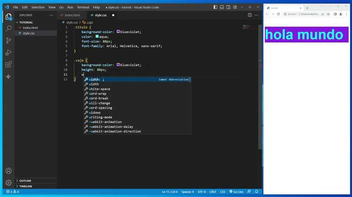Expand the TIMELINE section

(x=26, y=186)
